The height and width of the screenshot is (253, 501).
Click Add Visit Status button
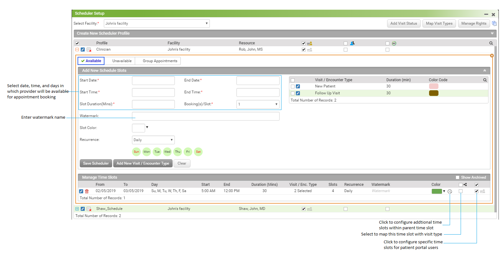click(x=404, y=23)
